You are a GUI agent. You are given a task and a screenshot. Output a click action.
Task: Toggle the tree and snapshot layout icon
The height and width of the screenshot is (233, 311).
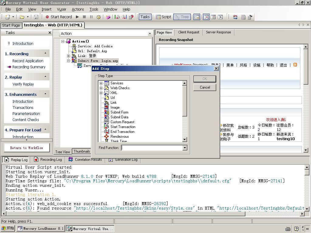pyautogui.click(x=214, y=17)
